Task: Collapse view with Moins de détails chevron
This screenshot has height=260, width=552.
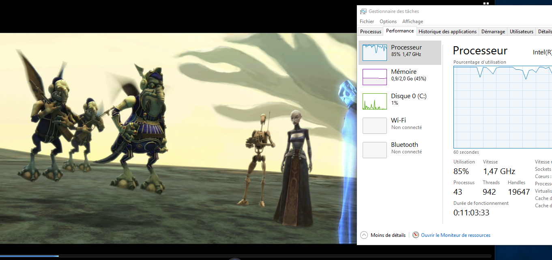Action: coord(364,235)
